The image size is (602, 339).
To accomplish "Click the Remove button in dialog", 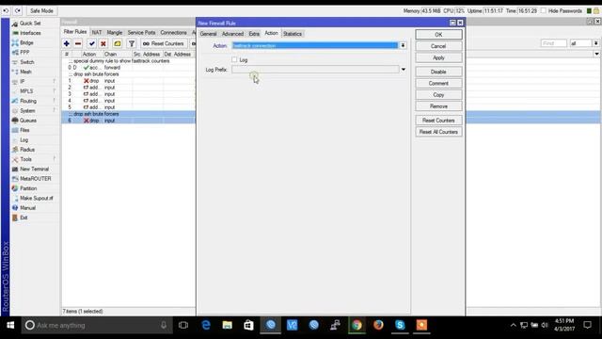I will [x=438, y=106].
